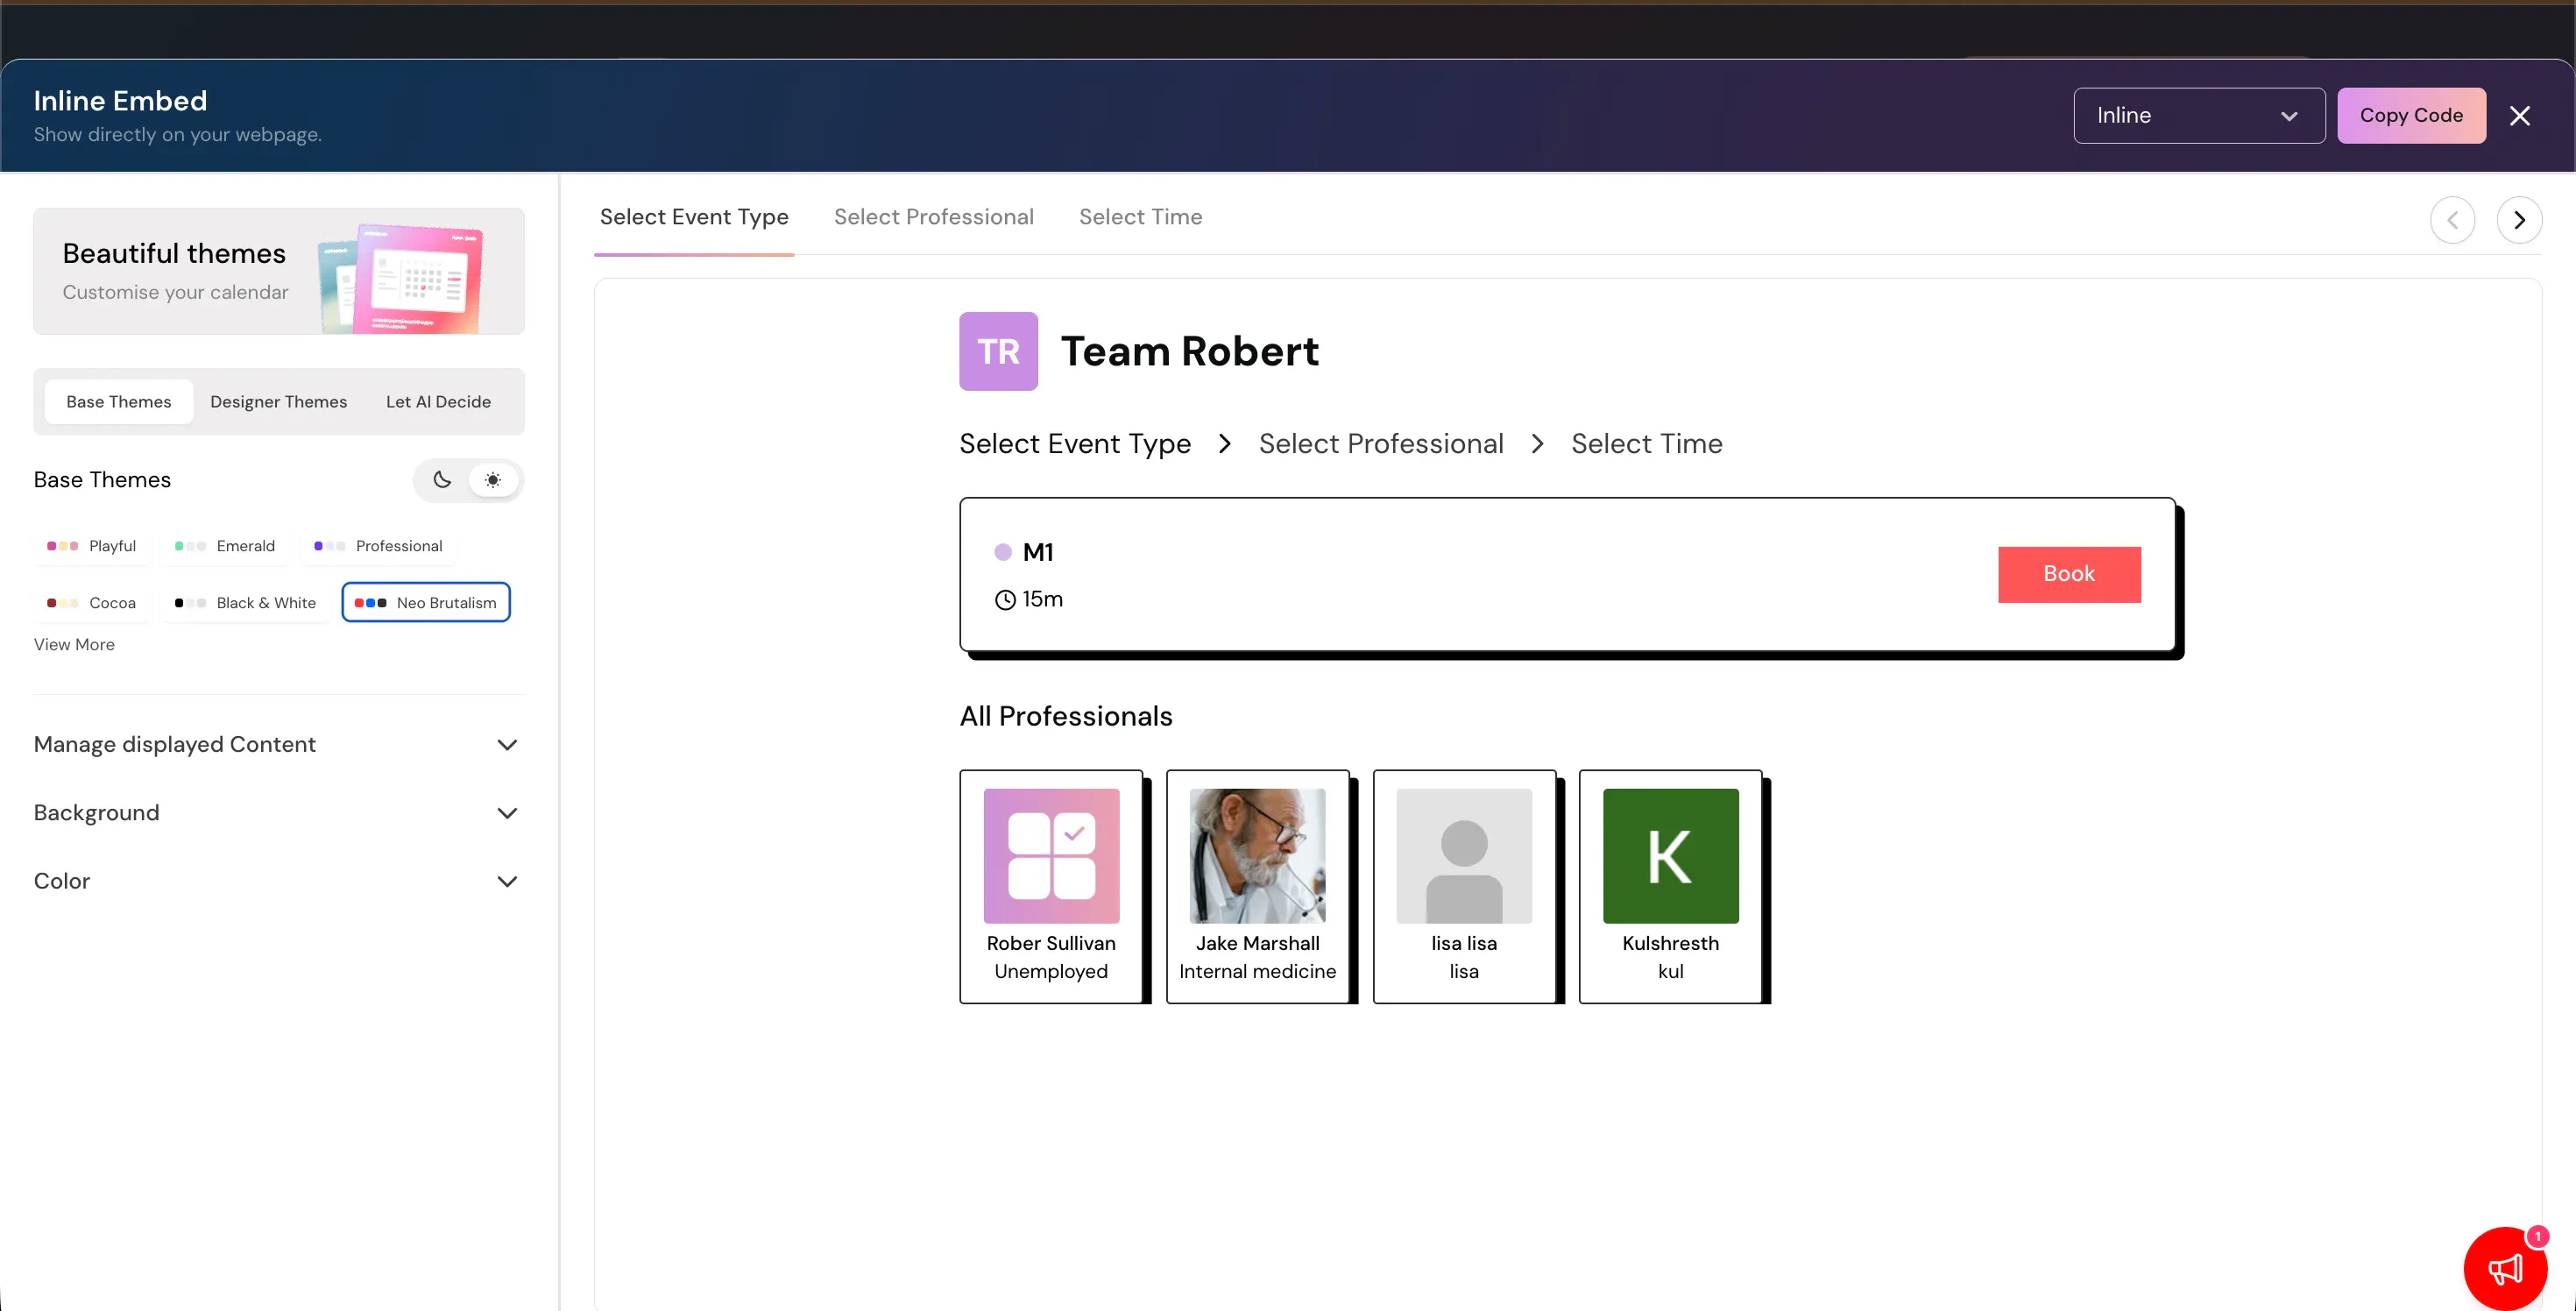Select the Emerald color theme swatch

coord(225,546)
